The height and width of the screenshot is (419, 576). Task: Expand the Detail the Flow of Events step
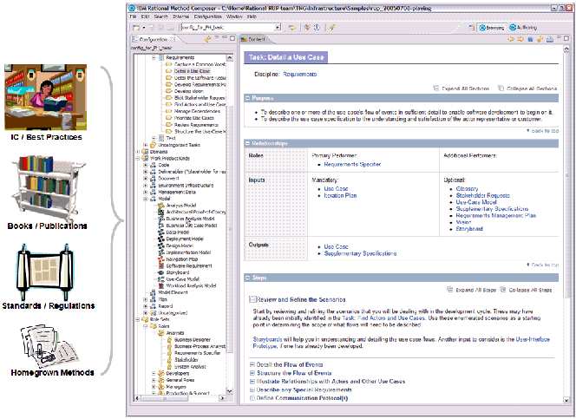pos(252,364)
